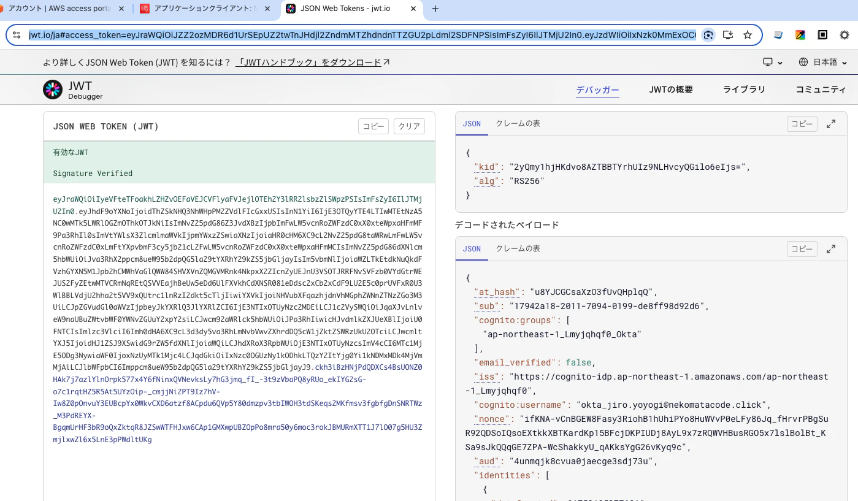The image size is (858, 501).
Task: Select クレームの表 tab in decoded payload panel
Action: pyautogui.click(x=518, y=249)
